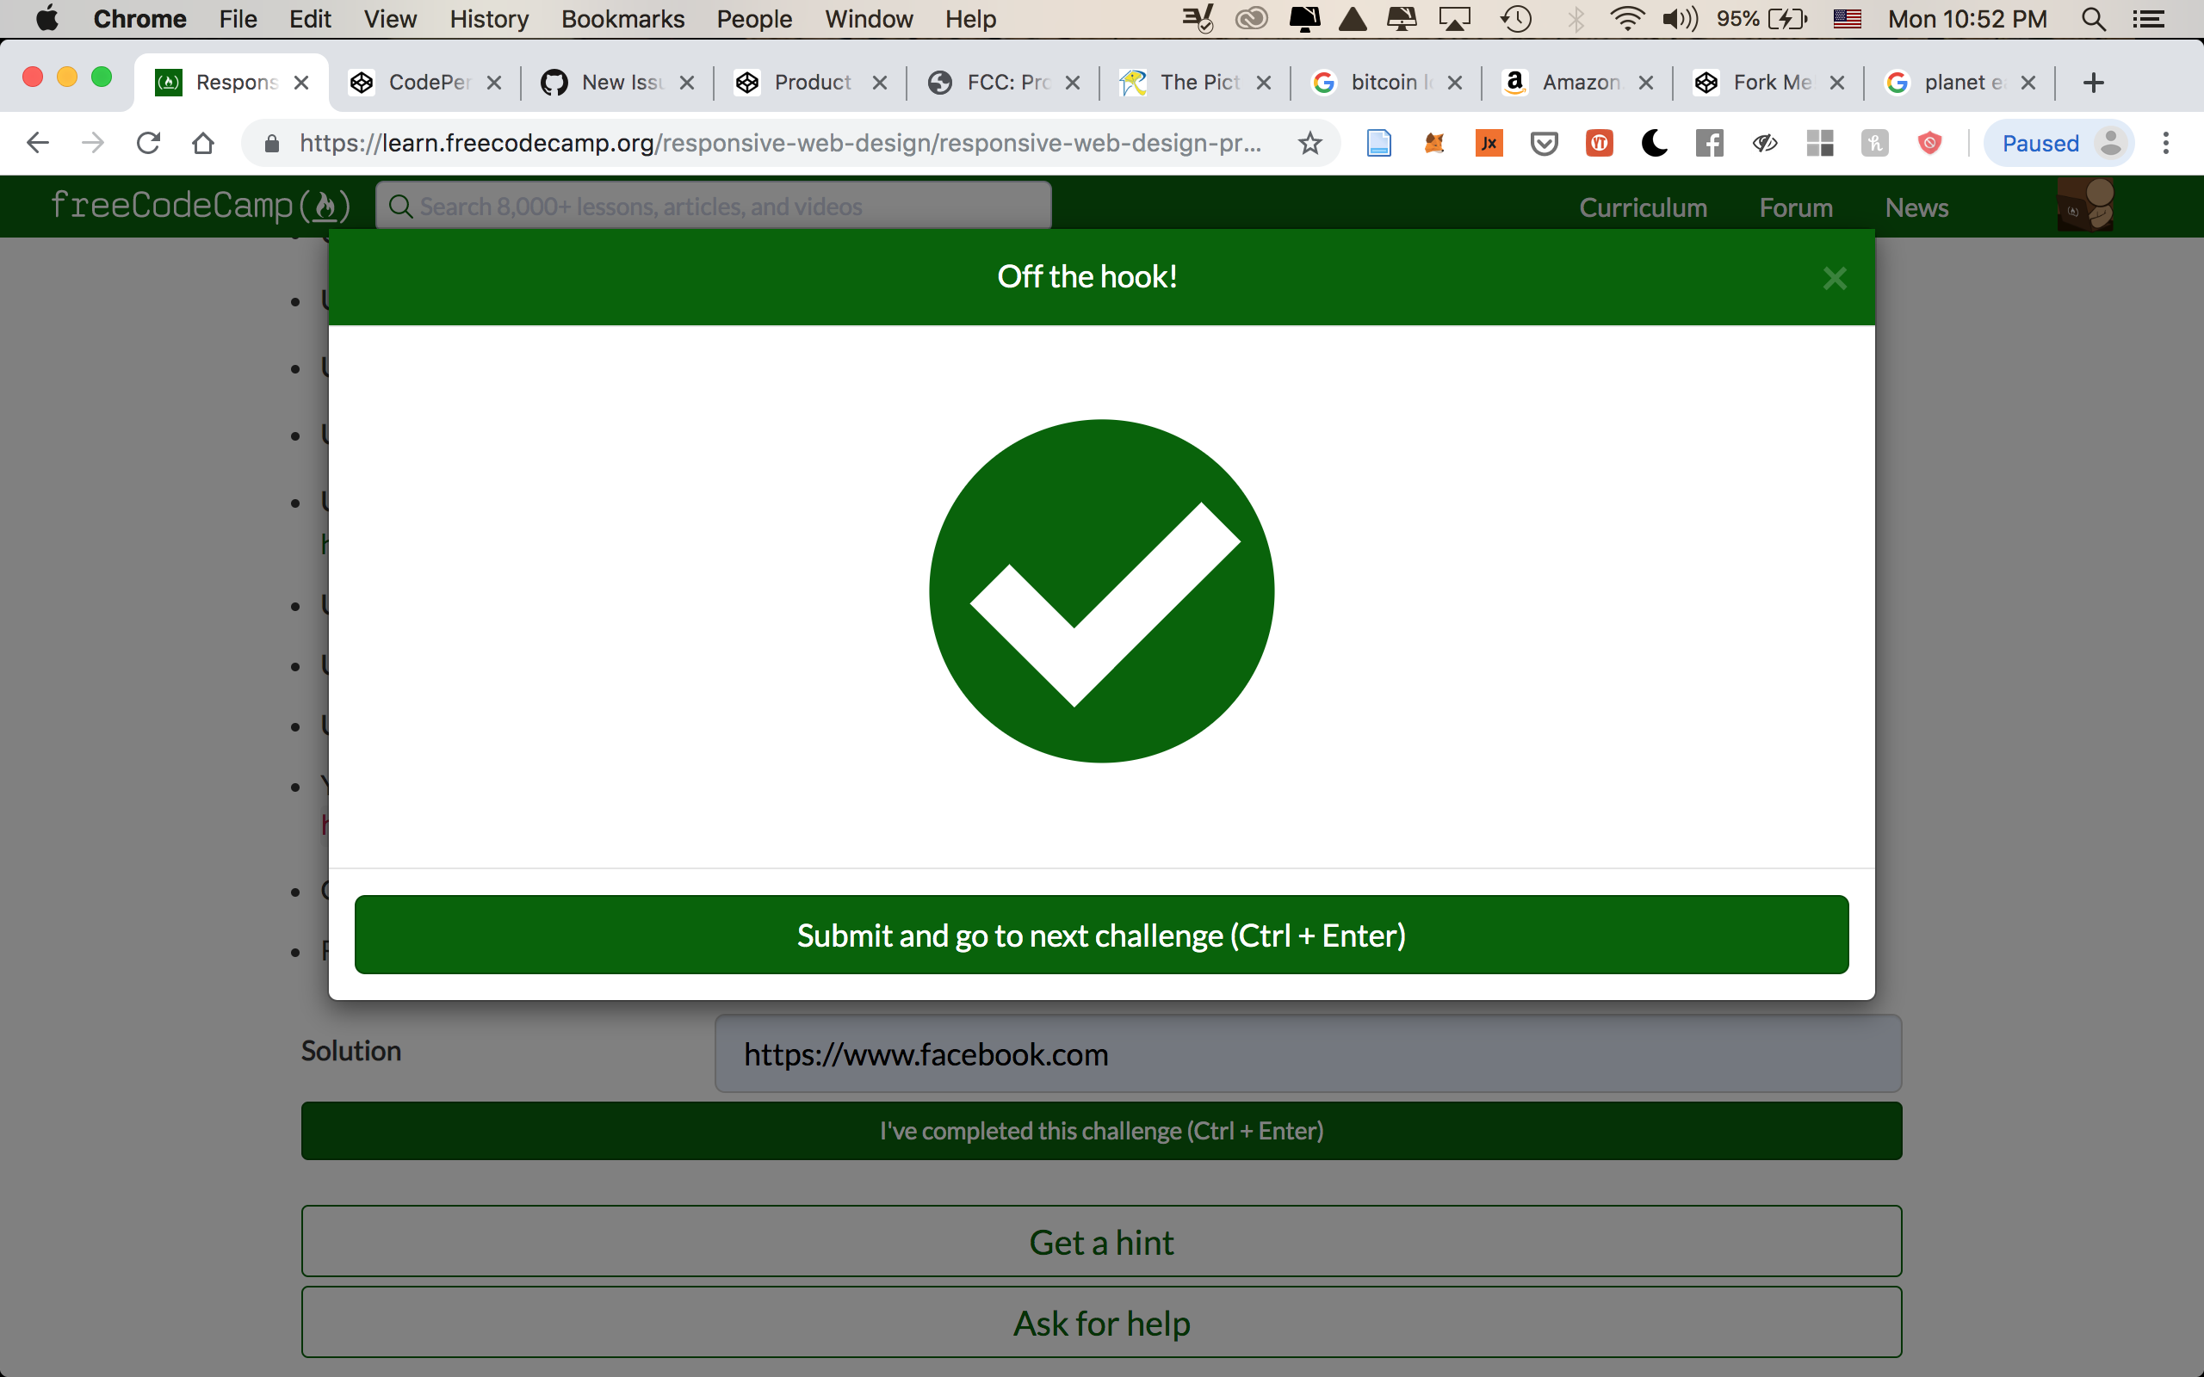Click the freeCodeCamp logo
The image size is (2204, 1377).
pos(201,206)
